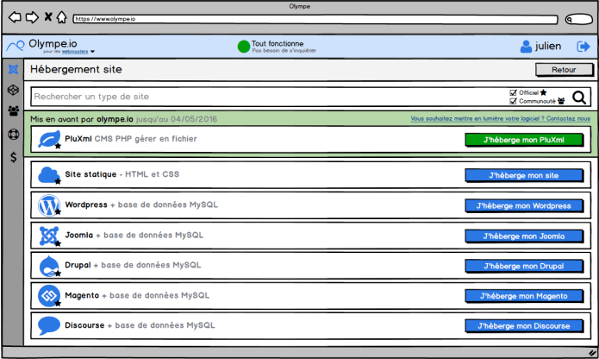Open the users group sidebar icon
Screen dimensions: 599x359
click(14, 110)
